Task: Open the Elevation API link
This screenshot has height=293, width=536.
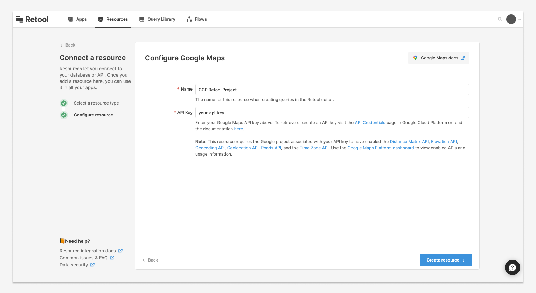Action: pyautogui.click(x=444, y=142)
